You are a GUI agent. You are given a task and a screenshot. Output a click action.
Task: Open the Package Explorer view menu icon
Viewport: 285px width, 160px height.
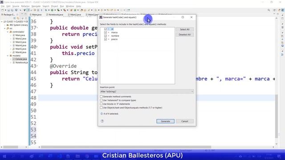tap(26, 18)
